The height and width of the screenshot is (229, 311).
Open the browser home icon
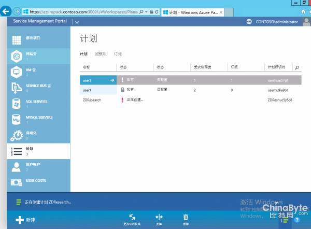pyautogui.click(x=303, y=12)
